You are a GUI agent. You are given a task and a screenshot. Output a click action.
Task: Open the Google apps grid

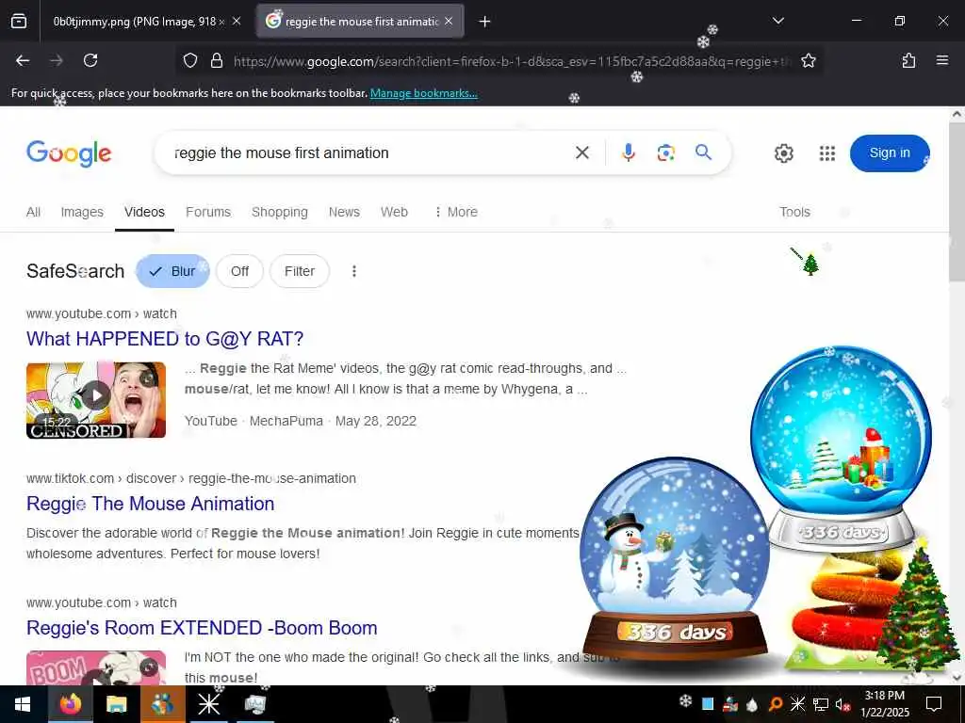[x=827, y=153]
